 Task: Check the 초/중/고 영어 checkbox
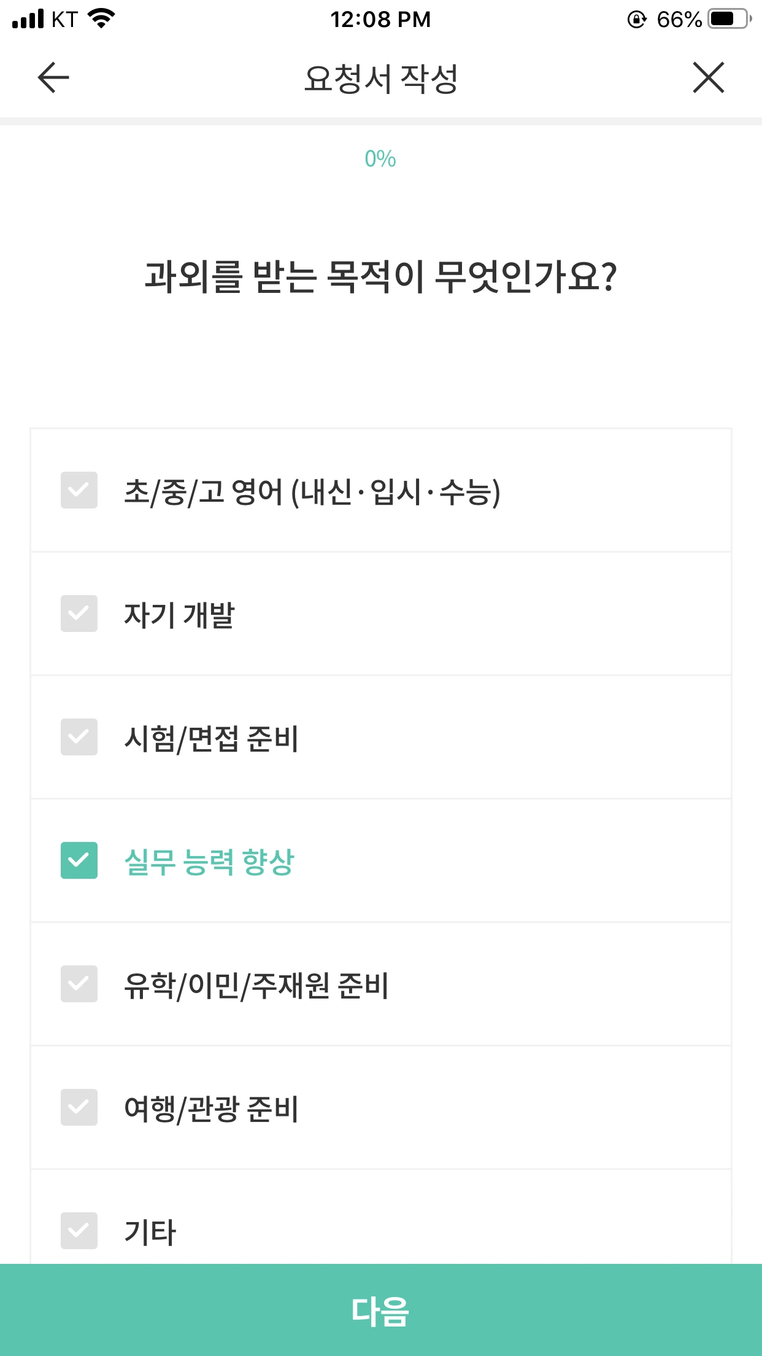(x=79, y=490)
